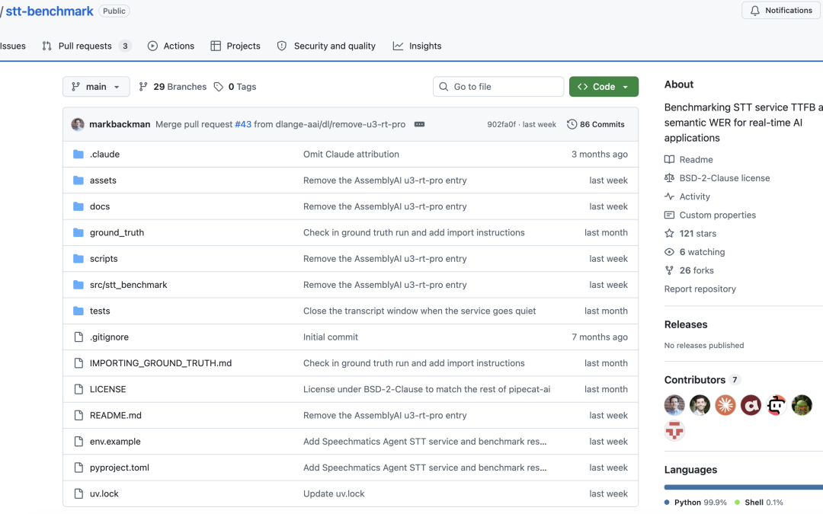Viewport: 823px width, 514px height.
Task: Open the Projects tab
Action: [235, 46]
